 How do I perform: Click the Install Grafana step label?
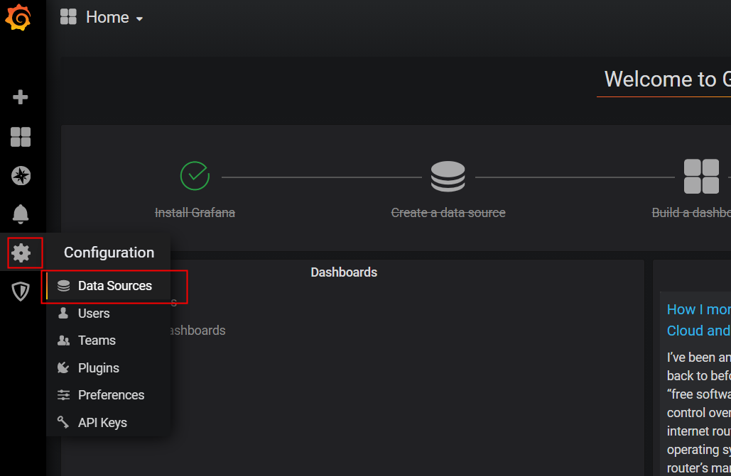click(x=195, y=213)
